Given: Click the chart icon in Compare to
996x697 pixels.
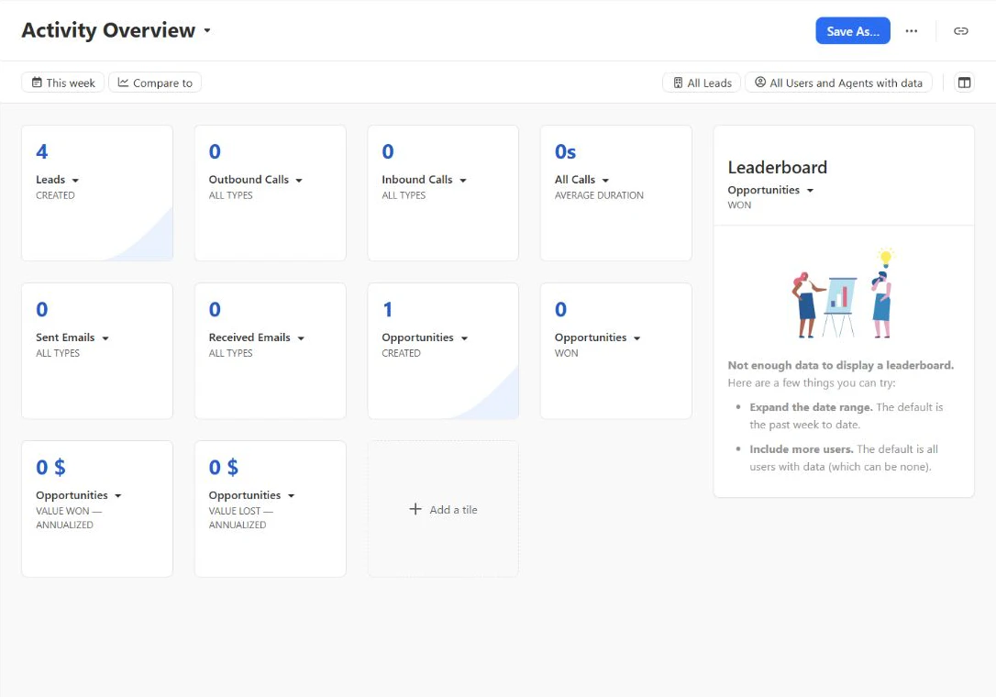Looking at the screenshot, I should pyautogui.click(x=123, y=83).
